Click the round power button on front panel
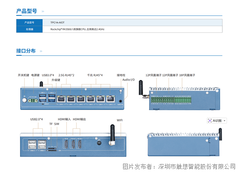The height and width of the screenshot is (172, 239). coord(25,100)
